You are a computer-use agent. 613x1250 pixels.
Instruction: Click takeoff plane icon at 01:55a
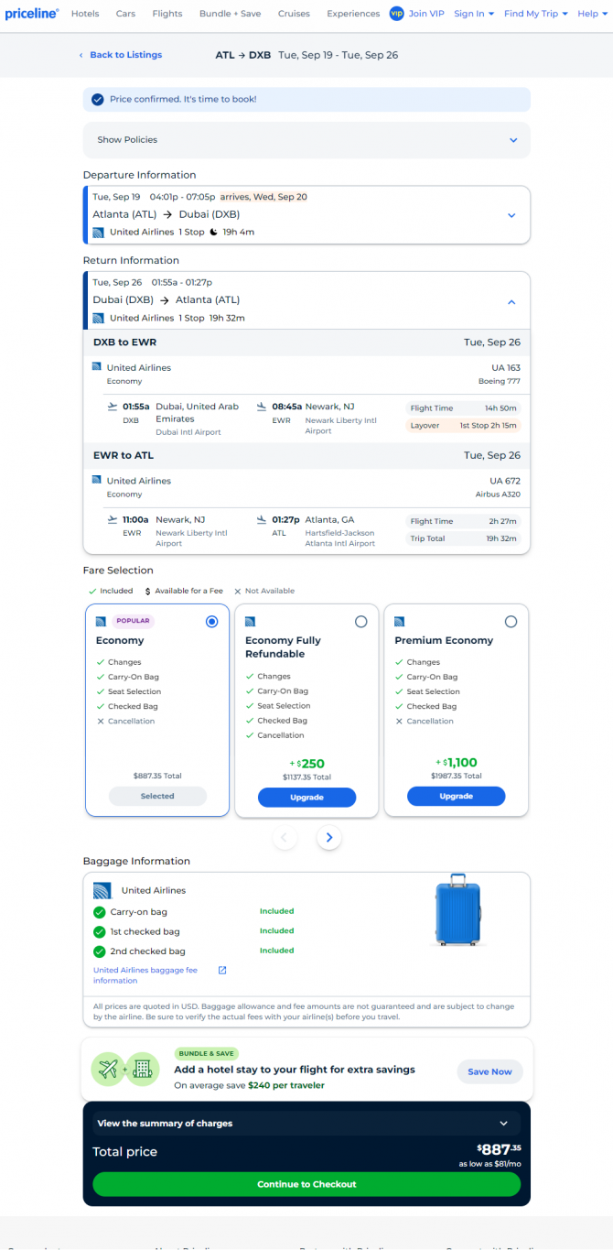[113, 407]
